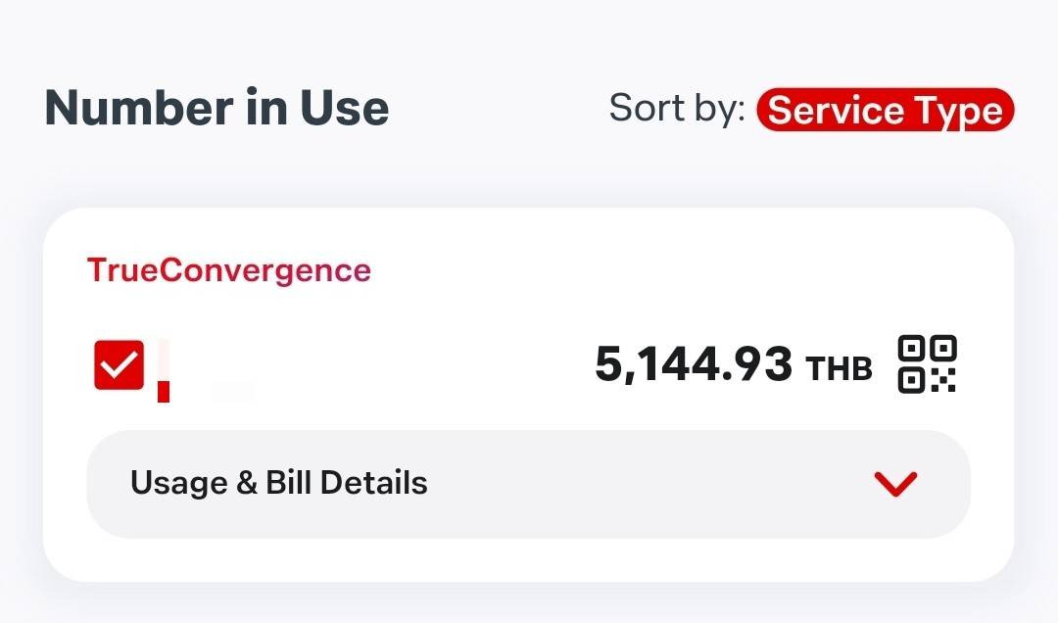The width and height of the screenshot is (1058, 623).
Task: Expand the red chevron down arrow
Action: pyautogui.click(x=895, y=483)
